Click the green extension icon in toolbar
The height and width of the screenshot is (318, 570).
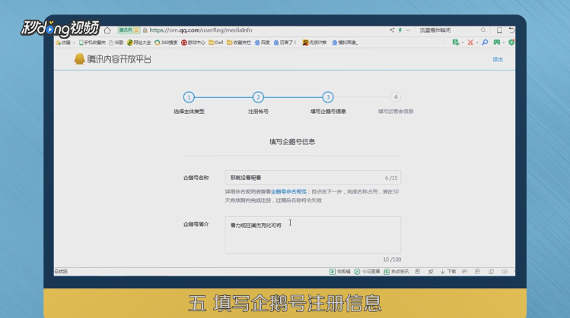click(456, 43)
